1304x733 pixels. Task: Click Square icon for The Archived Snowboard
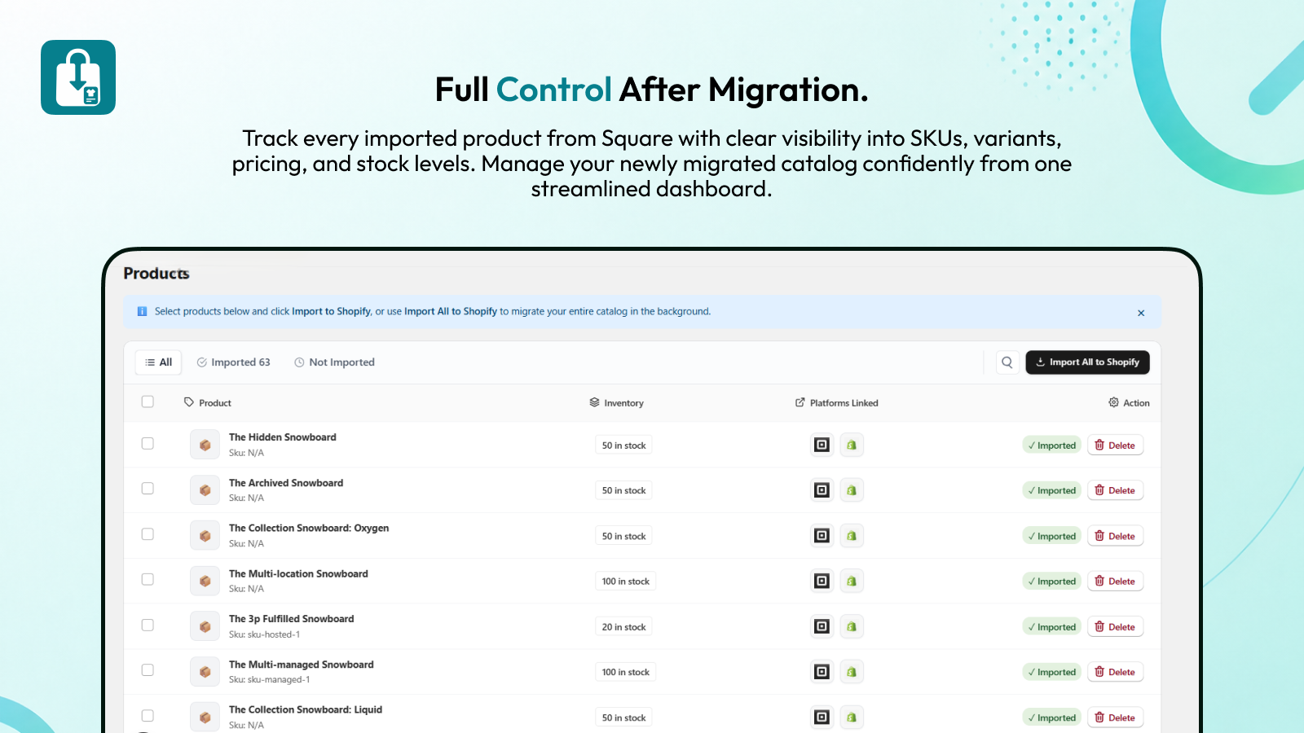(822, 490)
